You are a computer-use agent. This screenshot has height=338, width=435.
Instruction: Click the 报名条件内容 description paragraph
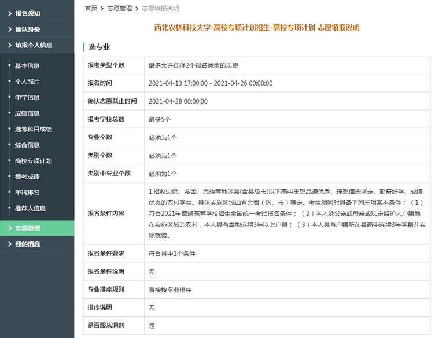coord(287,214)
